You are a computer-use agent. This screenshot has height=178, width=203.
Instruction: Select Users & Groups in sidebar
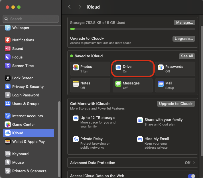pyautogui.click(x=29, y=104)
